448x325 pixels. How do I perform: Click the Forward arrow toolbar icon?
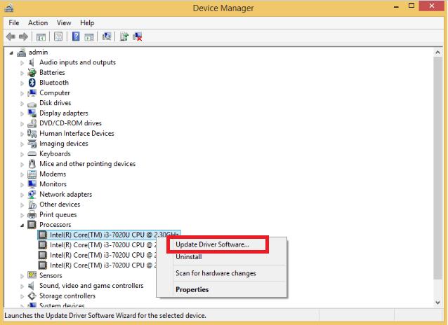[23, 36]
